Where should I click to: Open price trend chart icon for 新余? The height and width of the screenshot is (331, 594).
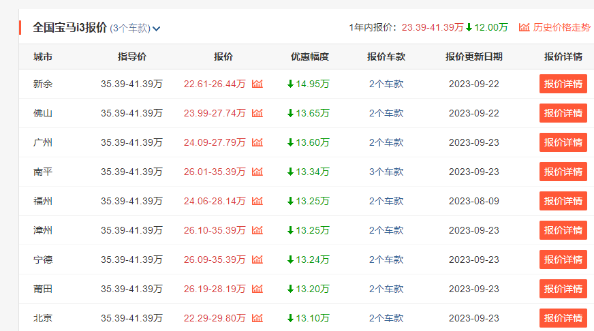pyautogui.click(x=257, y=84)
